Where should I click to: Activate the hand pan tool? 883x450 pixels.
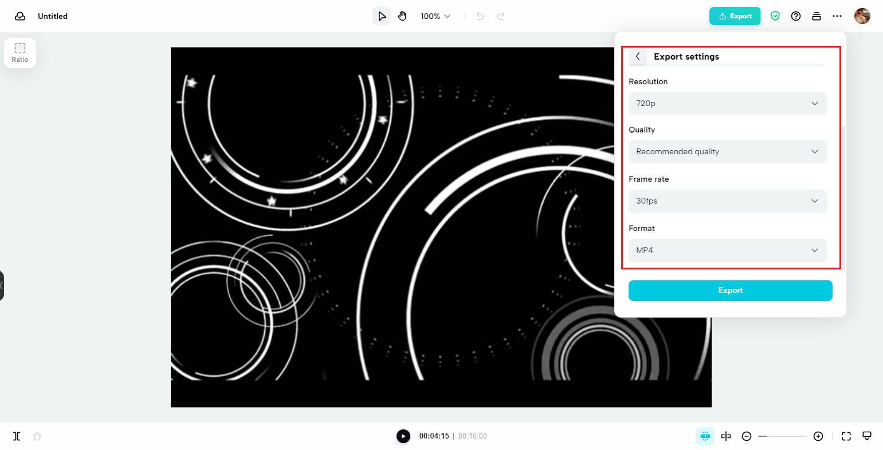pos(402,16)
